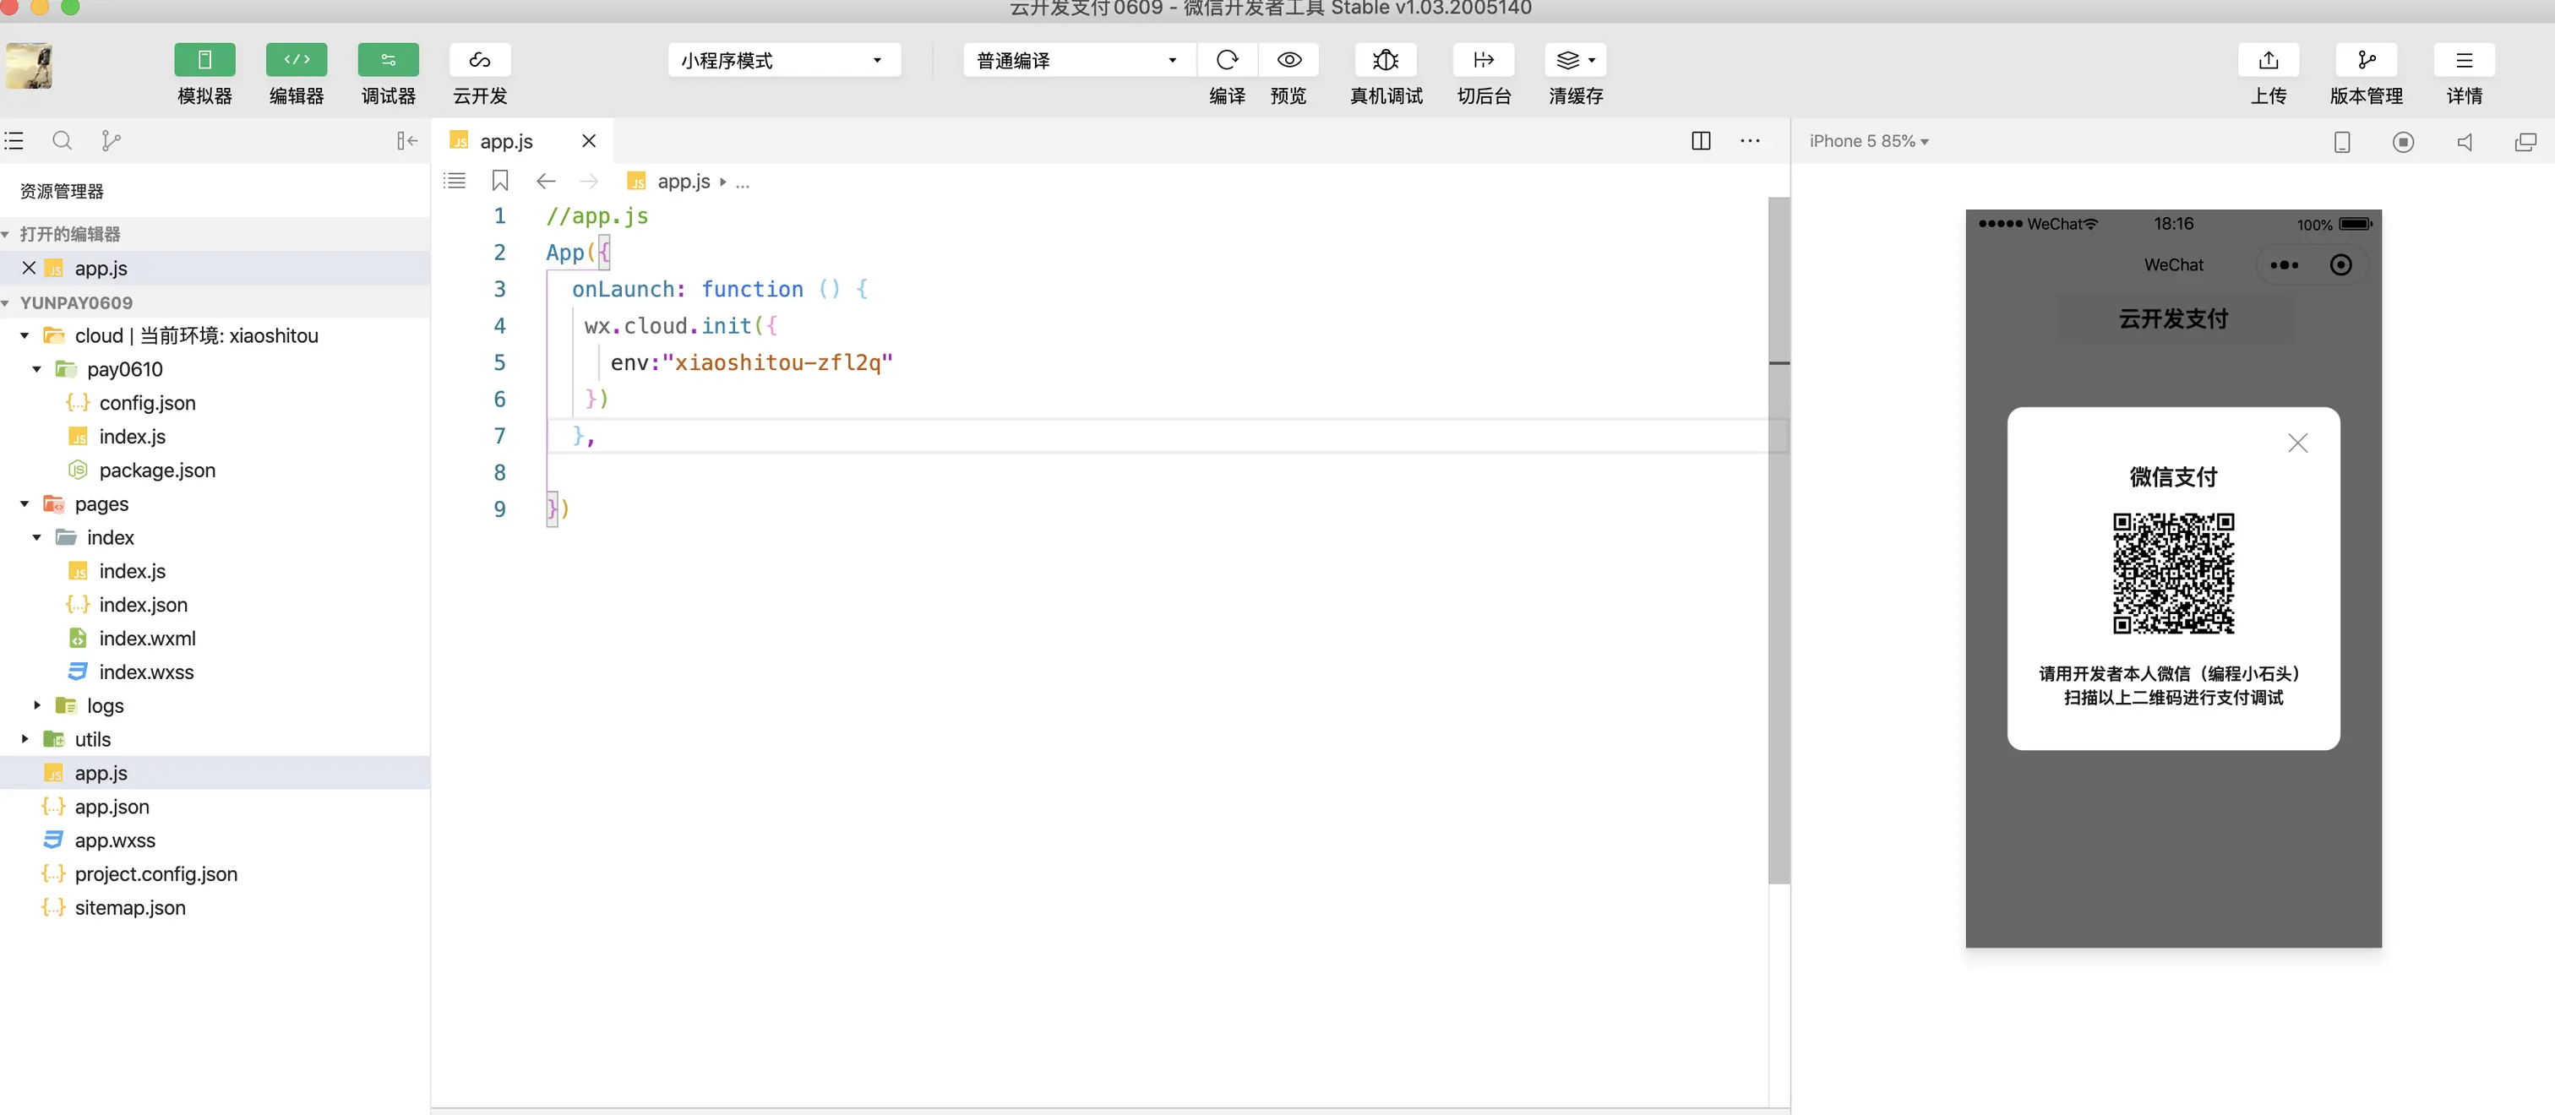Toggle the simulator (模拟器) panel
Viewport: 2555px width, 1115px height.
[204, 61]
